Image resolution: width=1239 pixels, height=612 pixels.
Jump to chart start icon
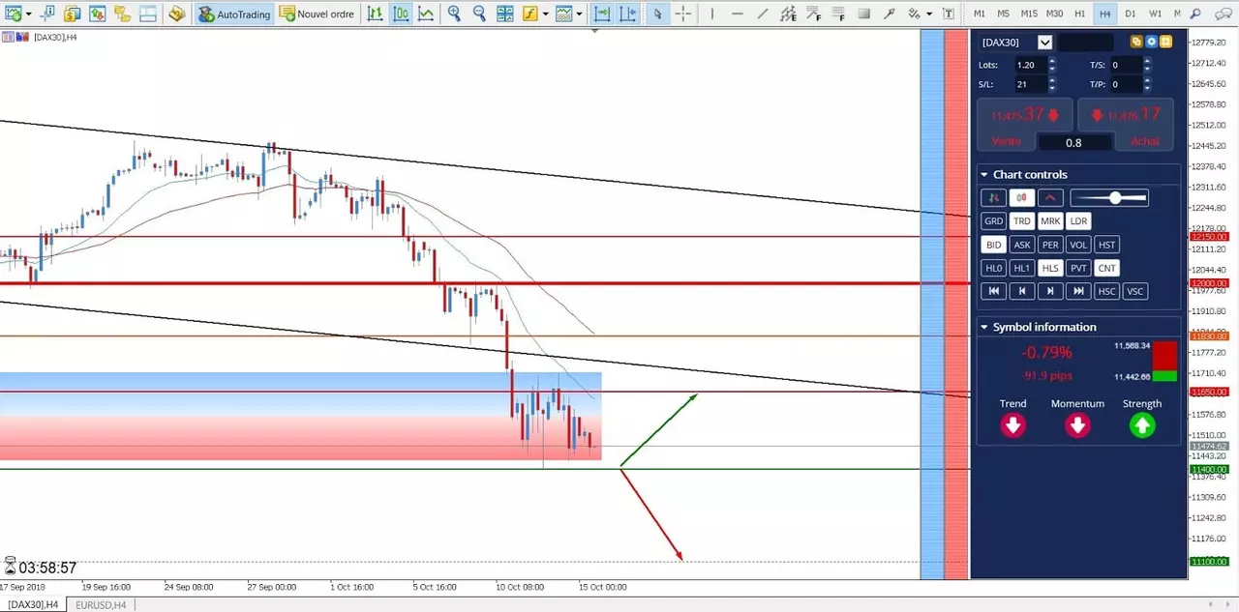pyautogui.click(x=993, y=291)
